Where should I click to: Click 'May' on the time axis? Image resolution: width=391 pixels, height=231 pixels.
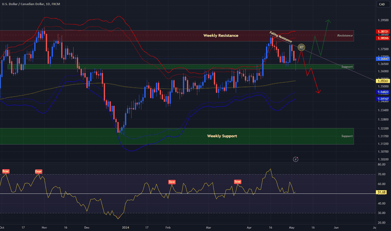coord(292,228)
